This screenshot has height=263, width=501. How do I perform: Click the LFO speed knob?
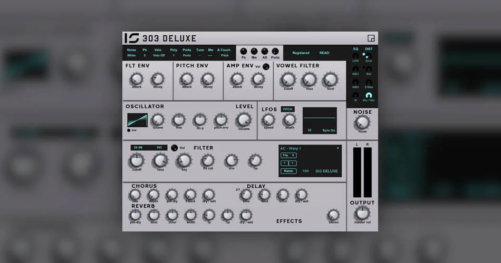pos(268,119)
